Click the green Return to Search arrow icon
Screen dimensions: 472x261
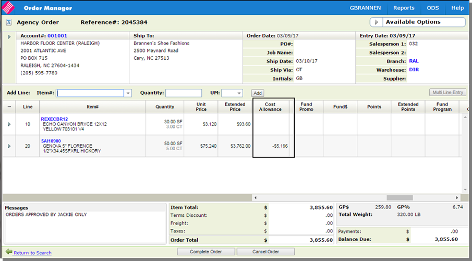pos(9,252)
